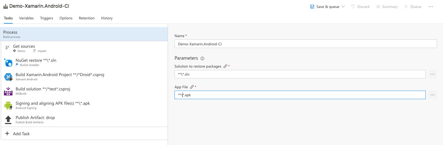Click the master branch icon under Get sources
This screenshot has height=145, width=443.
click(x=34, y=51)
